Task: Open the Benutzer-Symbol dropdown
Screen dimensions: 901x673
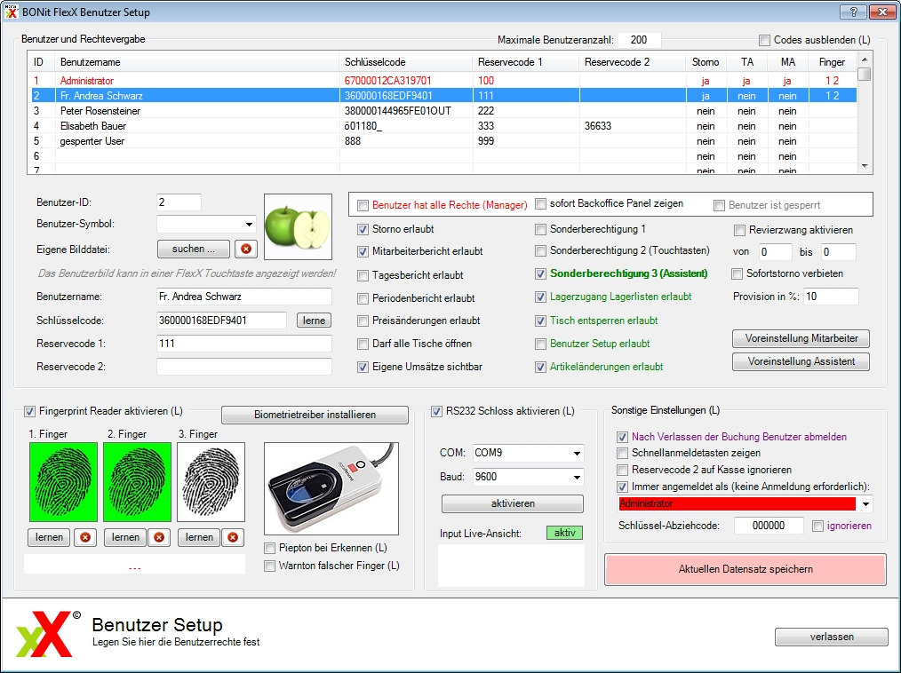Action: (249, 225)
